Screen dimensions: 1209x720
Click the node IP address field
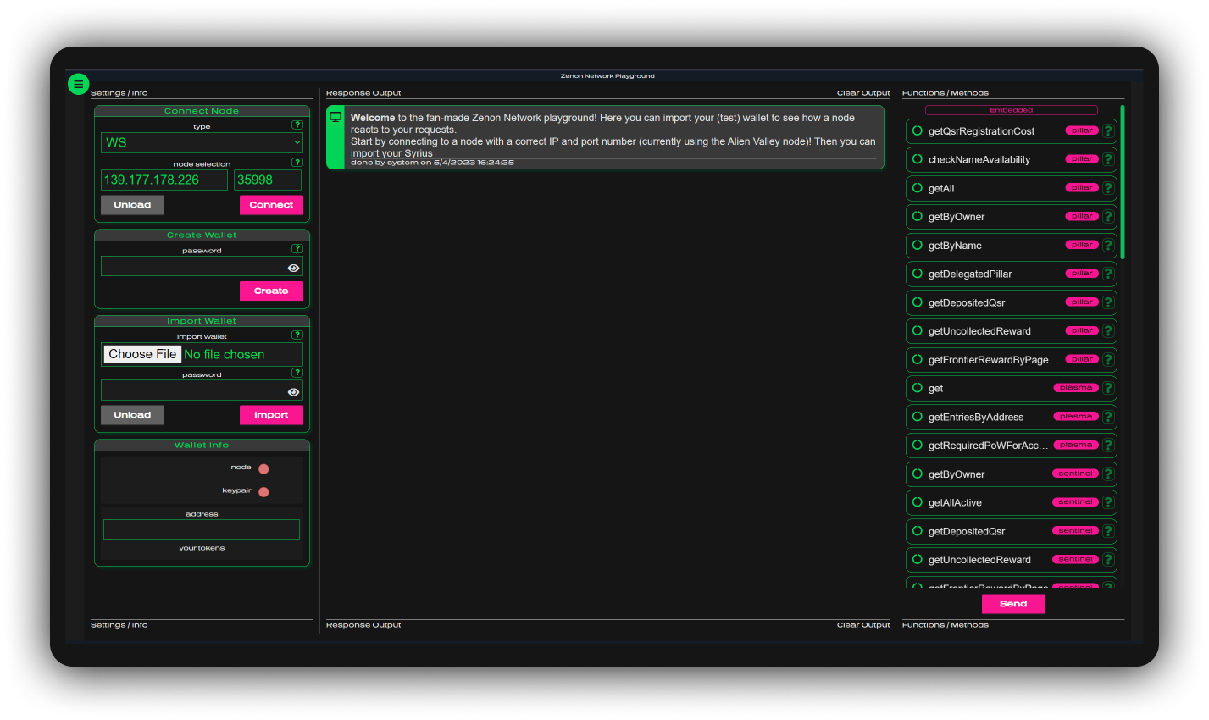(x=164, y=180)
